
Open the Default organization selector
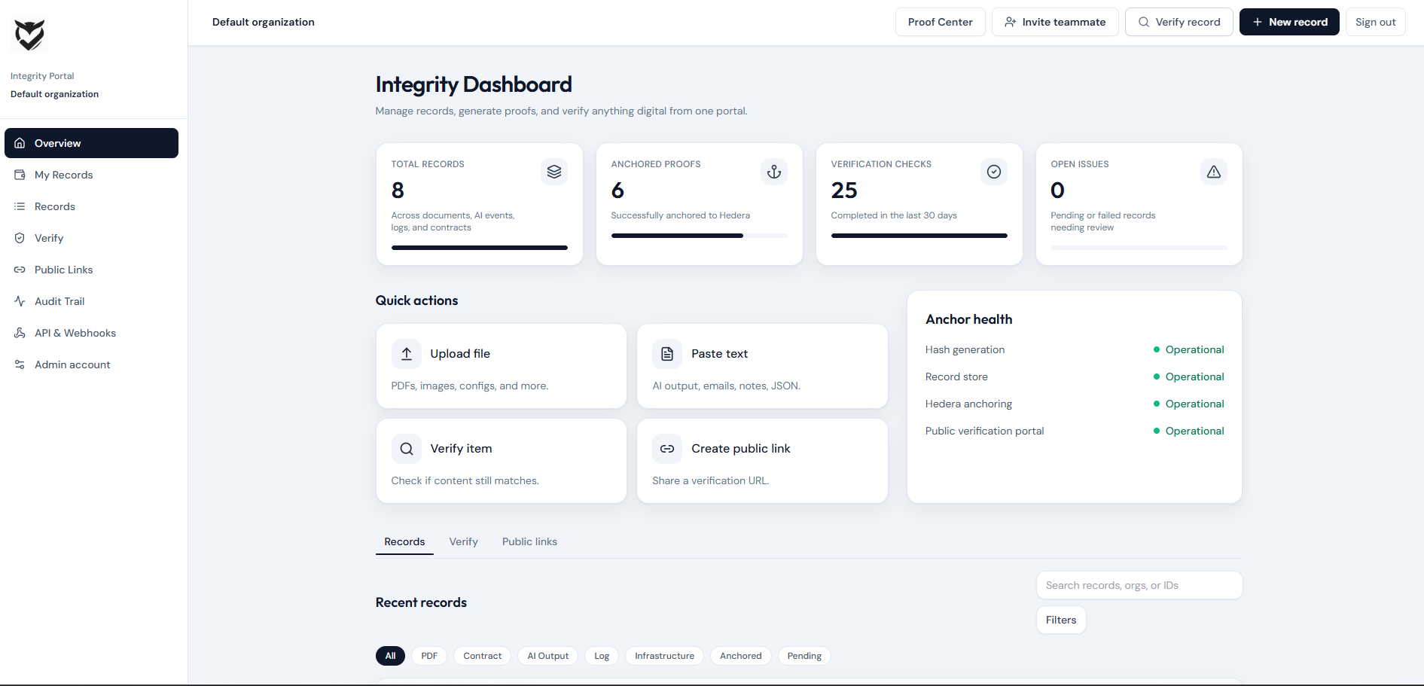coord(263,22)
